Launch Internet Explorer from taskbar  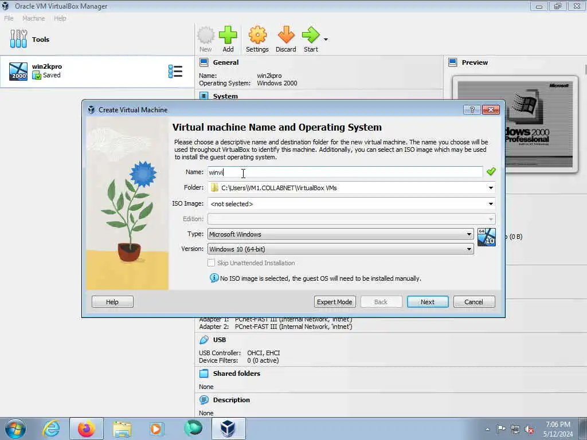tap(51, 429)
